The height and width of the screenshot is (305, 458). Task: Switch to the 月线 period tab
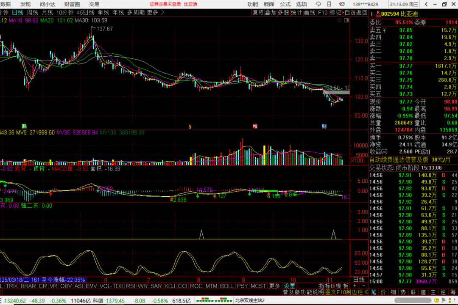pos(47,13)
